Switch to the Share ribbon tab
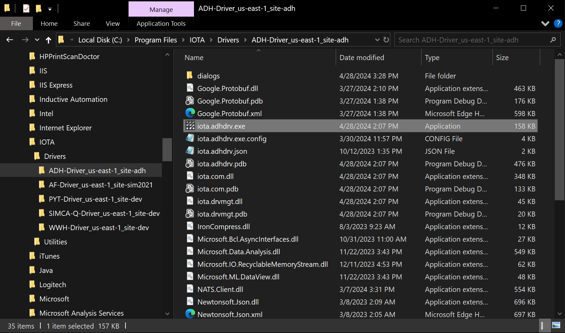 [82, 23]
